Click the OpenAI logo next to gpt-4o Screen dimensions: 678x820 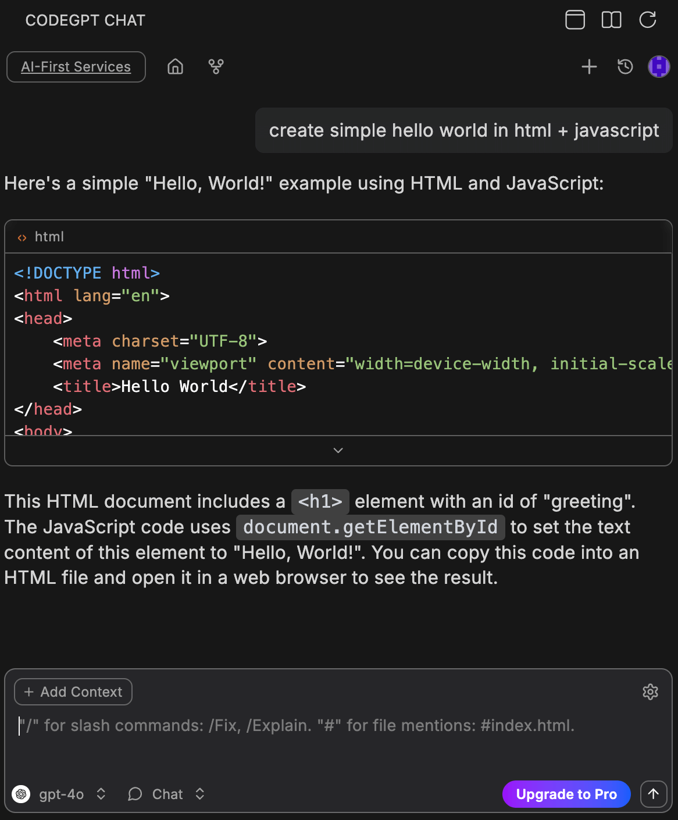coord(22,794)
